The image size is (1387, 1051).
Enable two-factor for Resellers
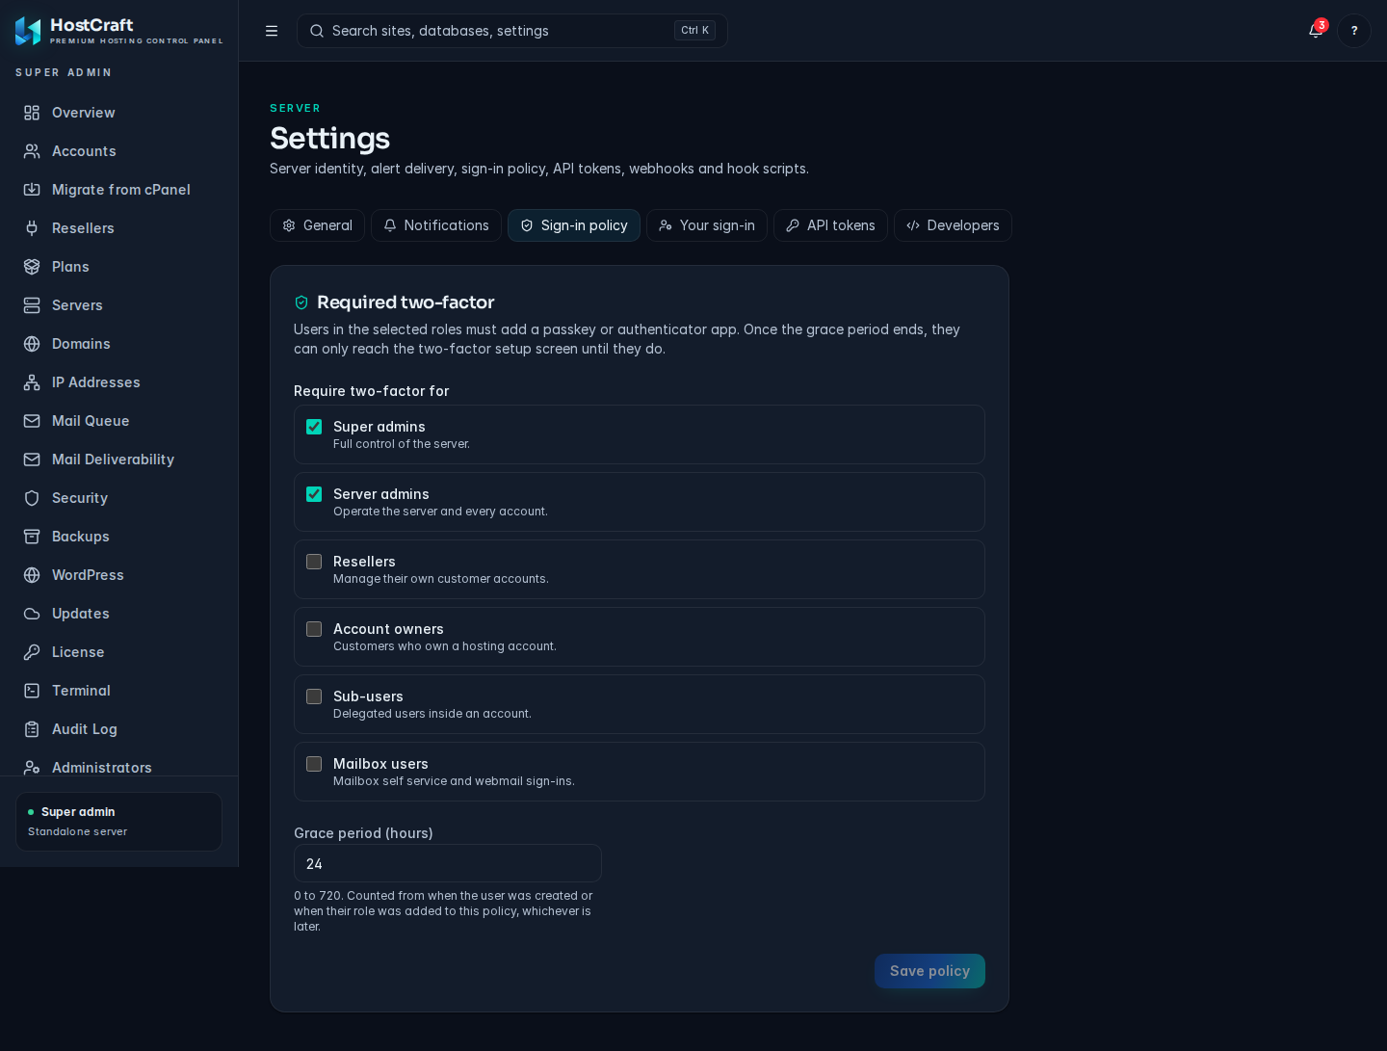[x=314, y=562]
